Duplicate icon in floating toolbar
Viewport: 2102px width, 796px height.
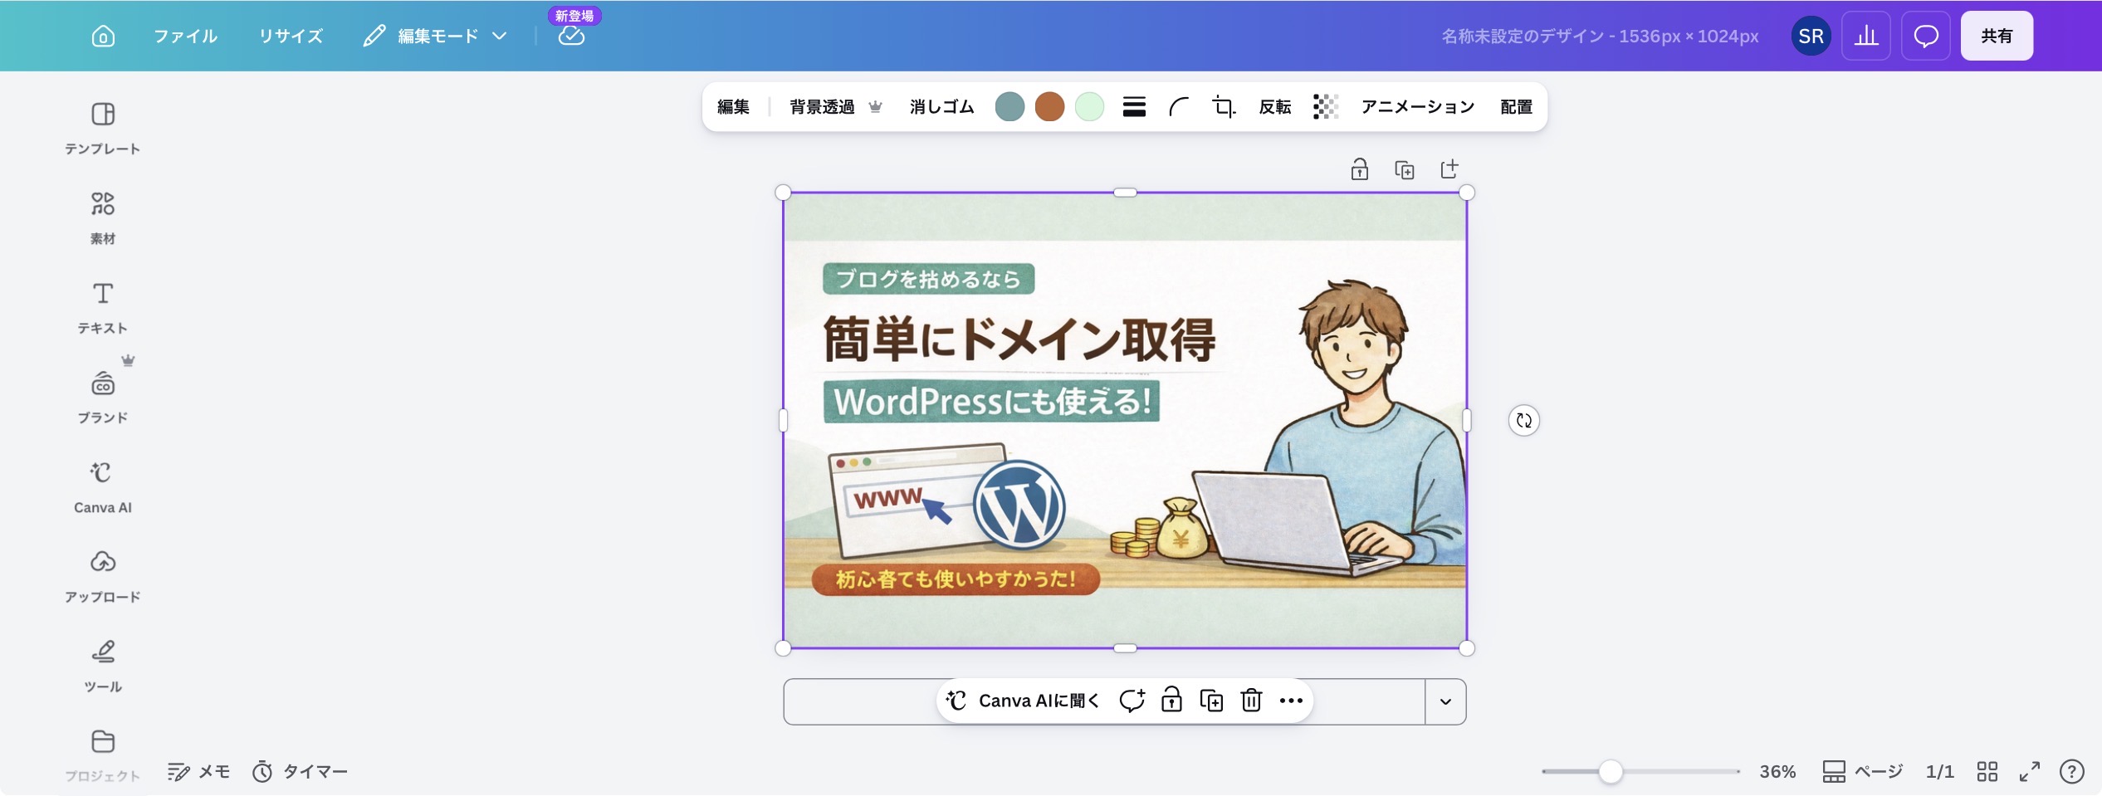pyautogui.click(x=1211, y=701)
